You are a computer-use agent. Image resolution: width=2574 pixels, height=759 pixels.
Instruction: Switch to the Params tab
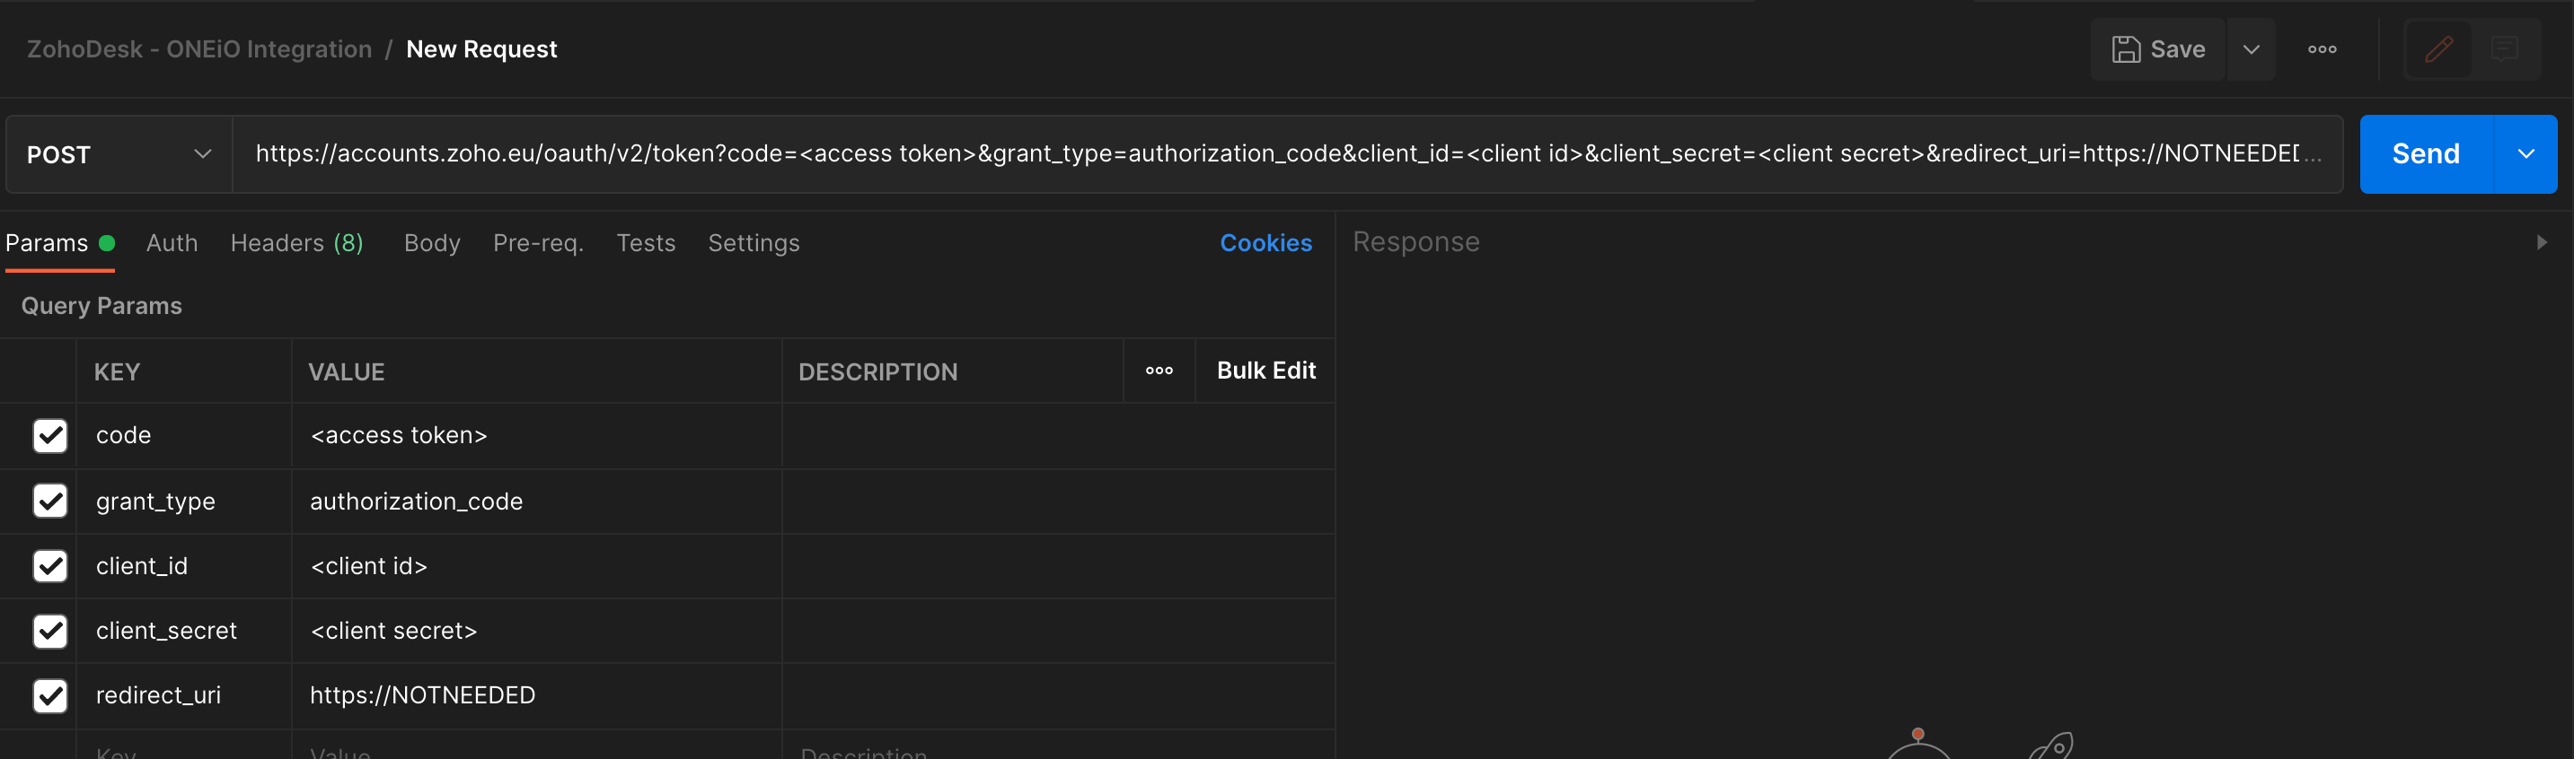tap(60, 242)
